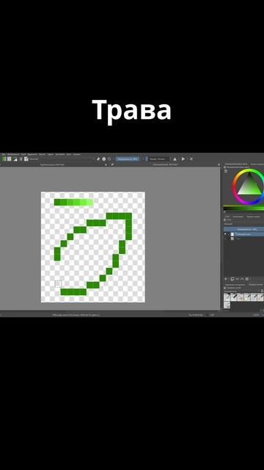
Task: Toggle preserve alpha in the toolbar
Action: (x=104, y=159)
